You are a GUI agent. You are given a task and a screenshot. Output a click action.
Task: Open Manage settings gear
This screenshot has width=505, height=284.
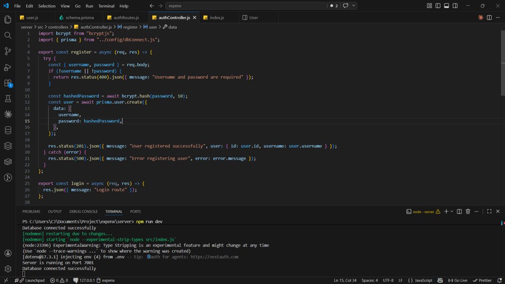8,269
